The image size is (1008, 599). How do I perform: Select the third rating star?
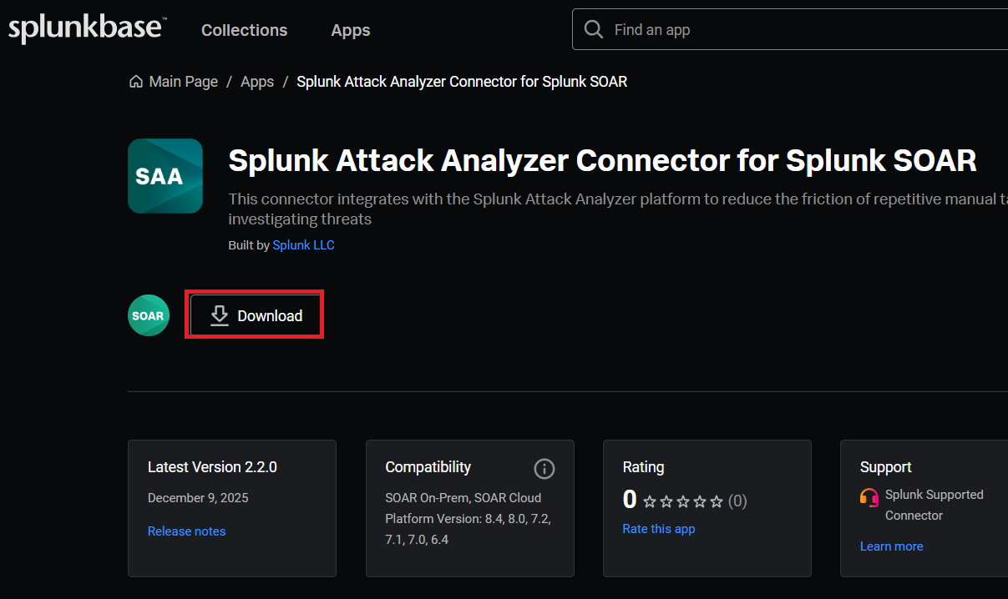tap(683, 501)
